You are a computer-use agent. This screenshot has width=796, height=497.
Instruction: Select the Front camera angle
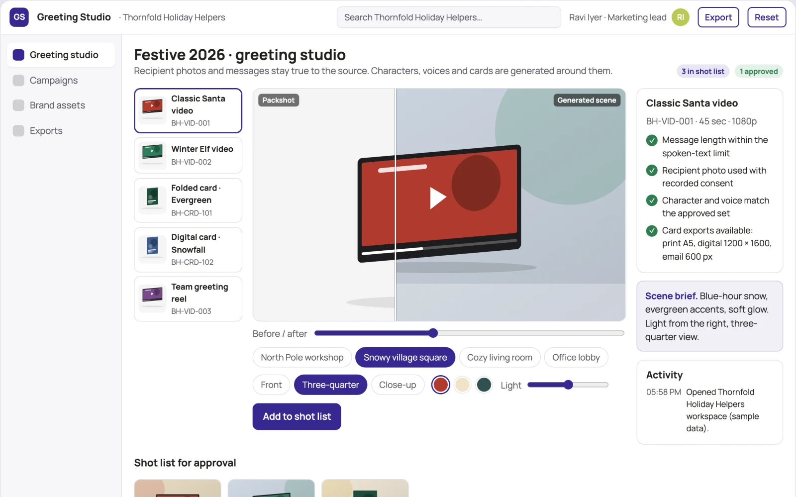click(x=271, y=385)
